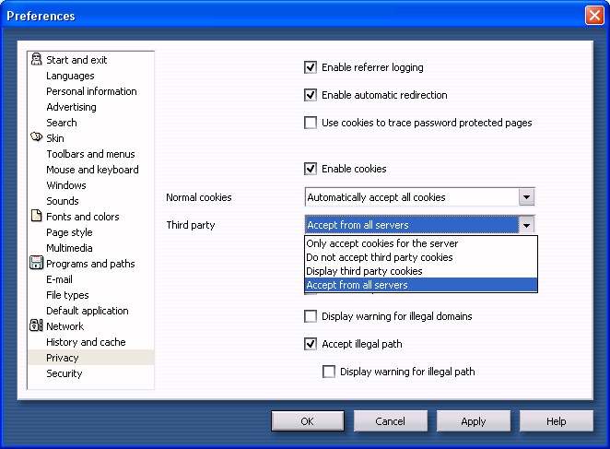The width and height of the screenshot is (610, 449).
Task: Click the Start and exit category icon
Action: [37, 60]
